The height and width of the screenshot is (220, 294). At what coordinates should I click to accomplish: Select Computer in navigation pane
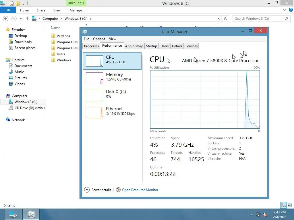[19, 96]
